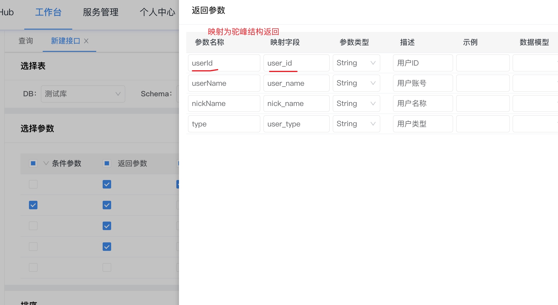
Task: Open the DB 测试库 dropdown
Action: (x=83, y=94)
